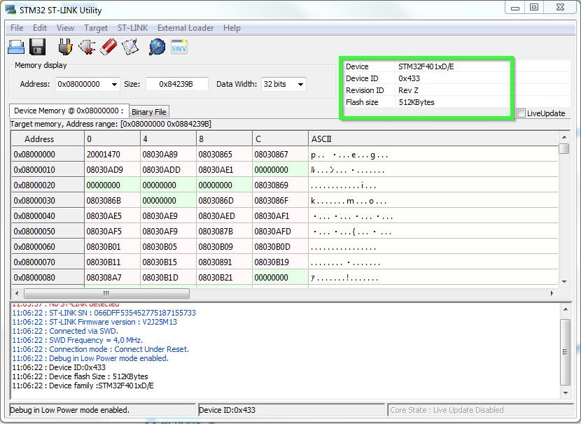The height and width of the screenshot is (424, 581).
Task: Click the Full chip erase eraser icon
Action: (108, 47)
